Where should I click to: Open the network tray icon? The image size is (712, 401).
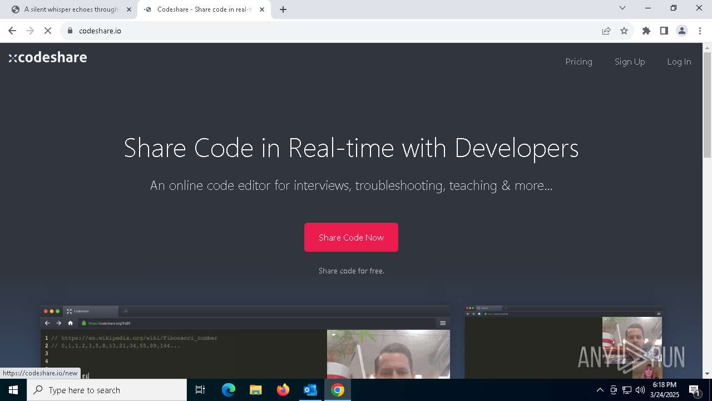click(x=627, y=390)
